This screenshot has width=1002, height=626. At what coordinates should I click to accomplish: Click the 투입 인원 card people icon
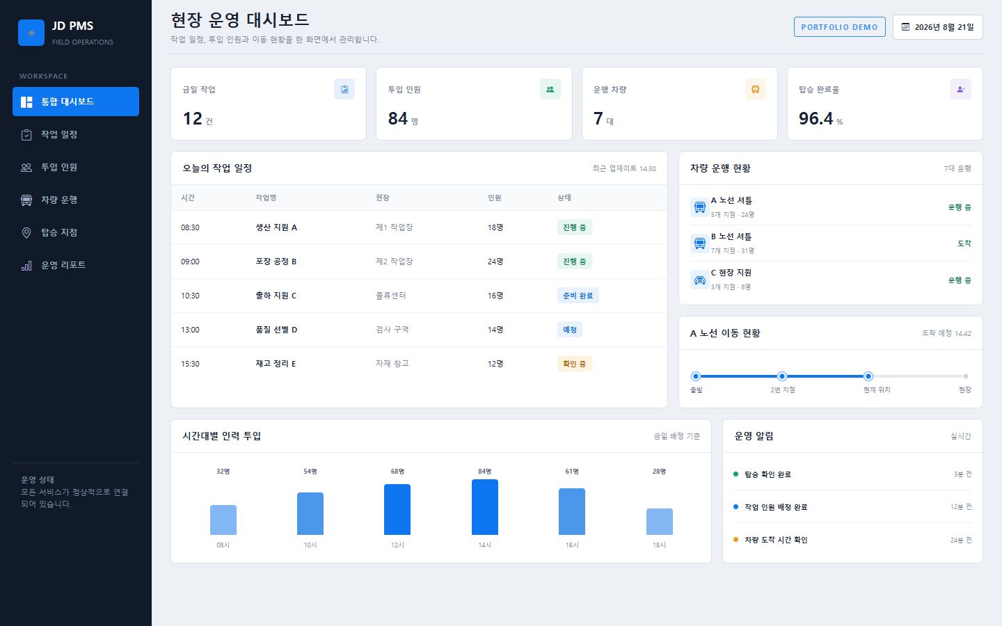coord(550,89)
